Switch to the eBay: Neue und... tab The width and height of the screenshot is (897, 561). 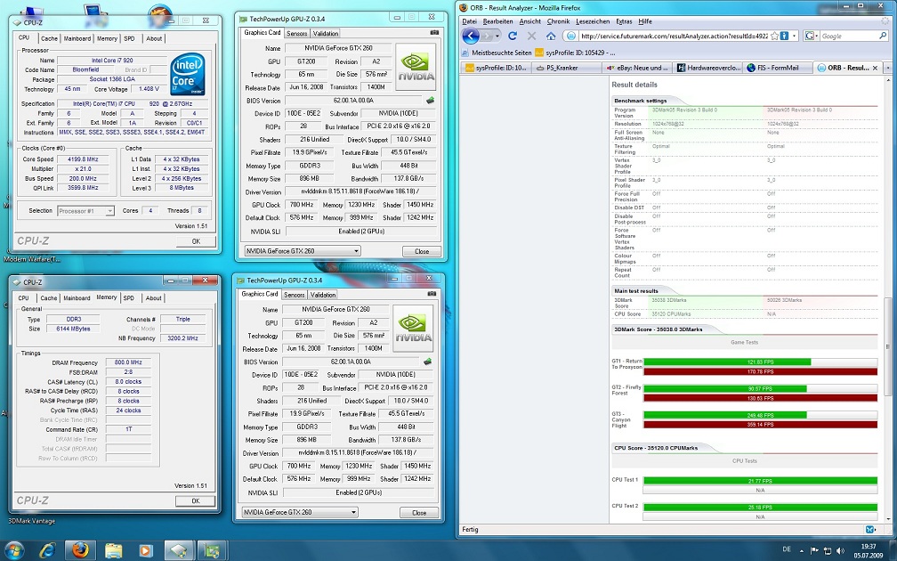click(637, 68)
